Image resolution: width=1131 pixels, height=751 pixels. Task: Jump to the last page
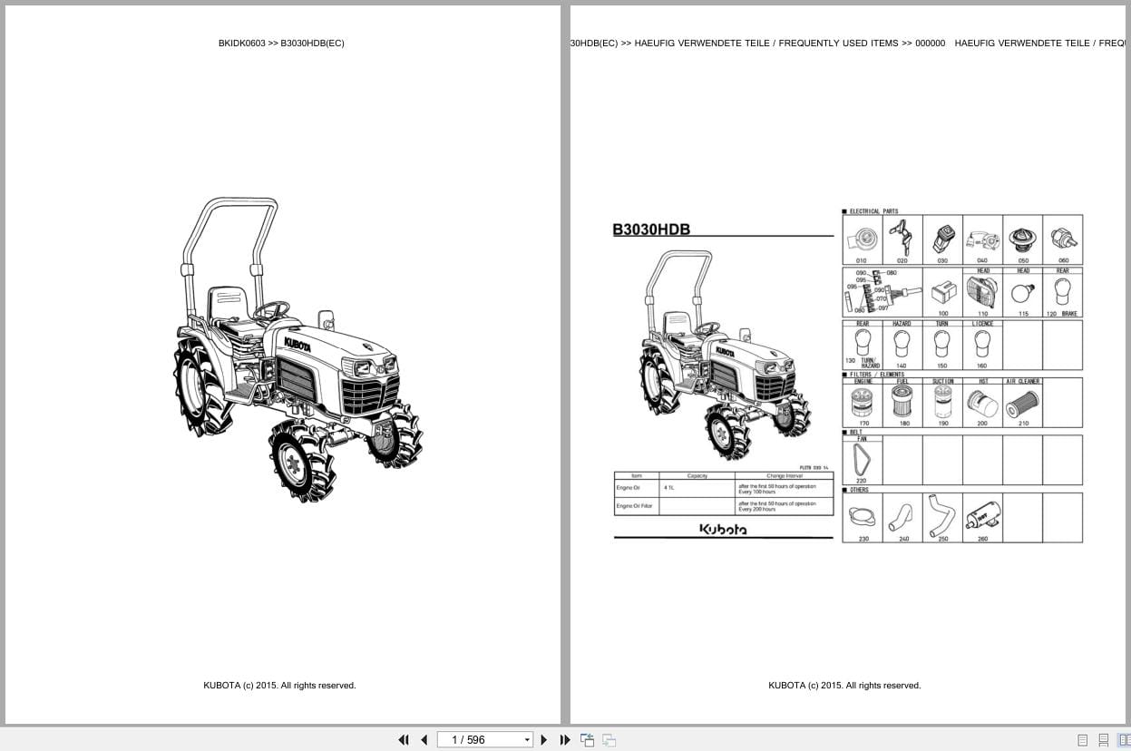click(x=565, y=740)
